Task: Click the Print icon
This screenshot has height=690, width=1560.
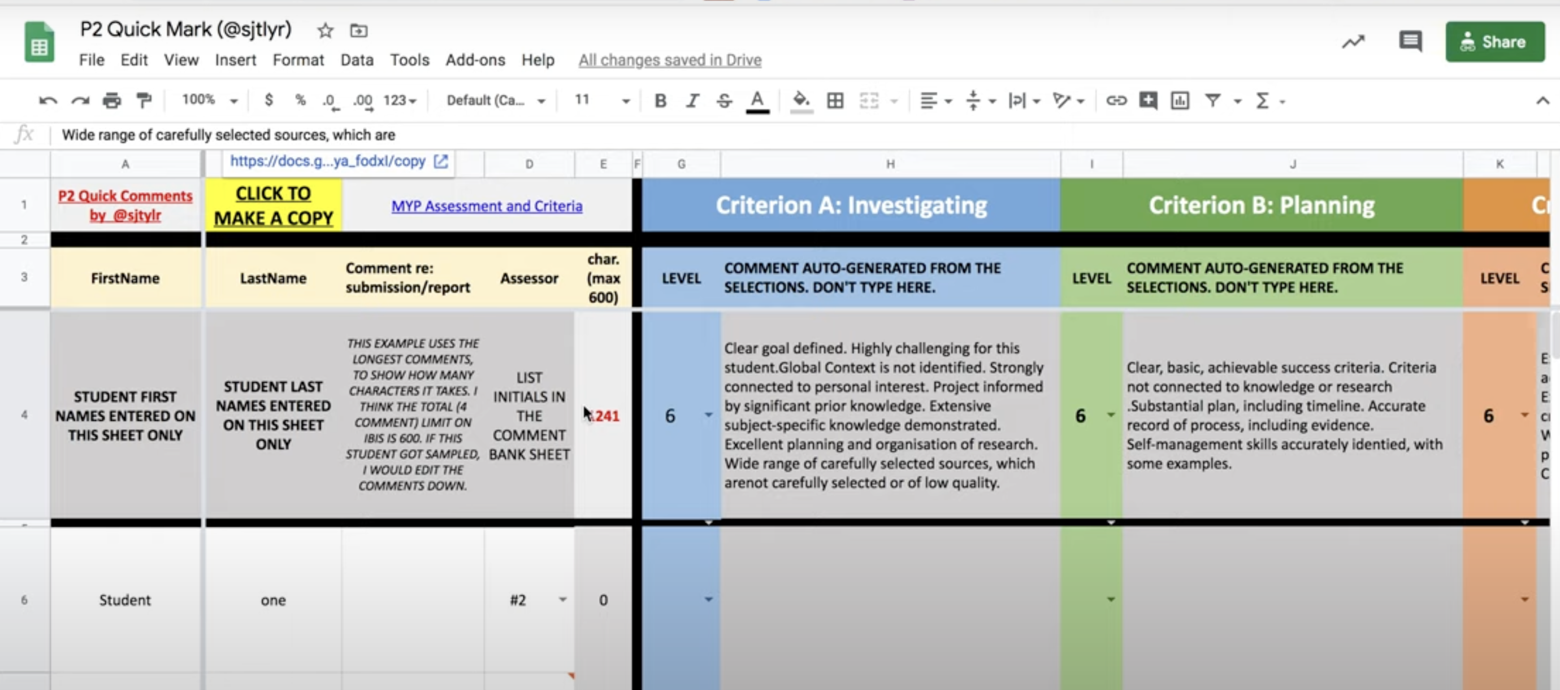Action: click(x=112, y=101)
